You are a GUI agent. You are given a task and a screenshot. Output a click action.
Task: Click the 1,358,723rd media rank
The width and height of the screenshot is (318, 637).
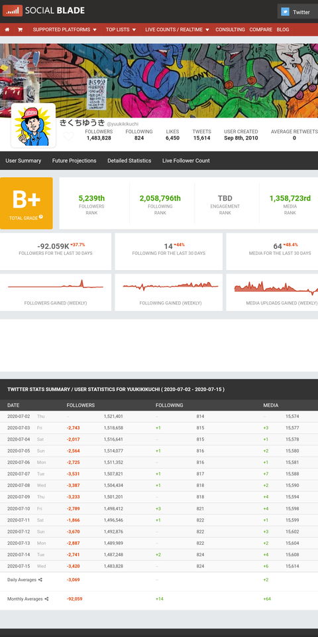290,198
